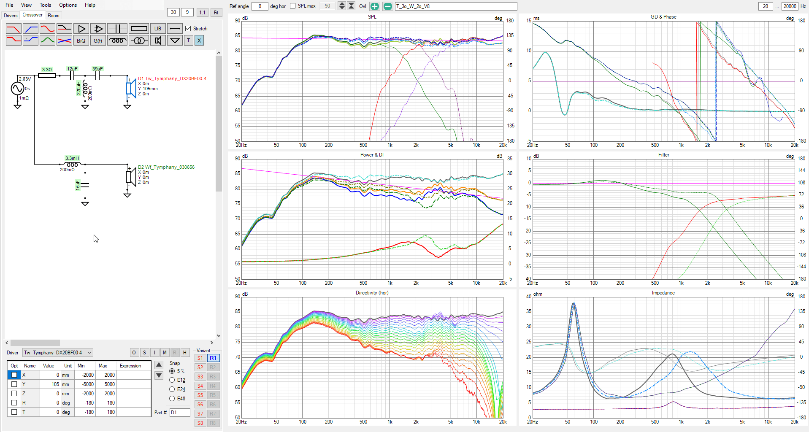
Task: Add a transformer component
Action: 139,40
